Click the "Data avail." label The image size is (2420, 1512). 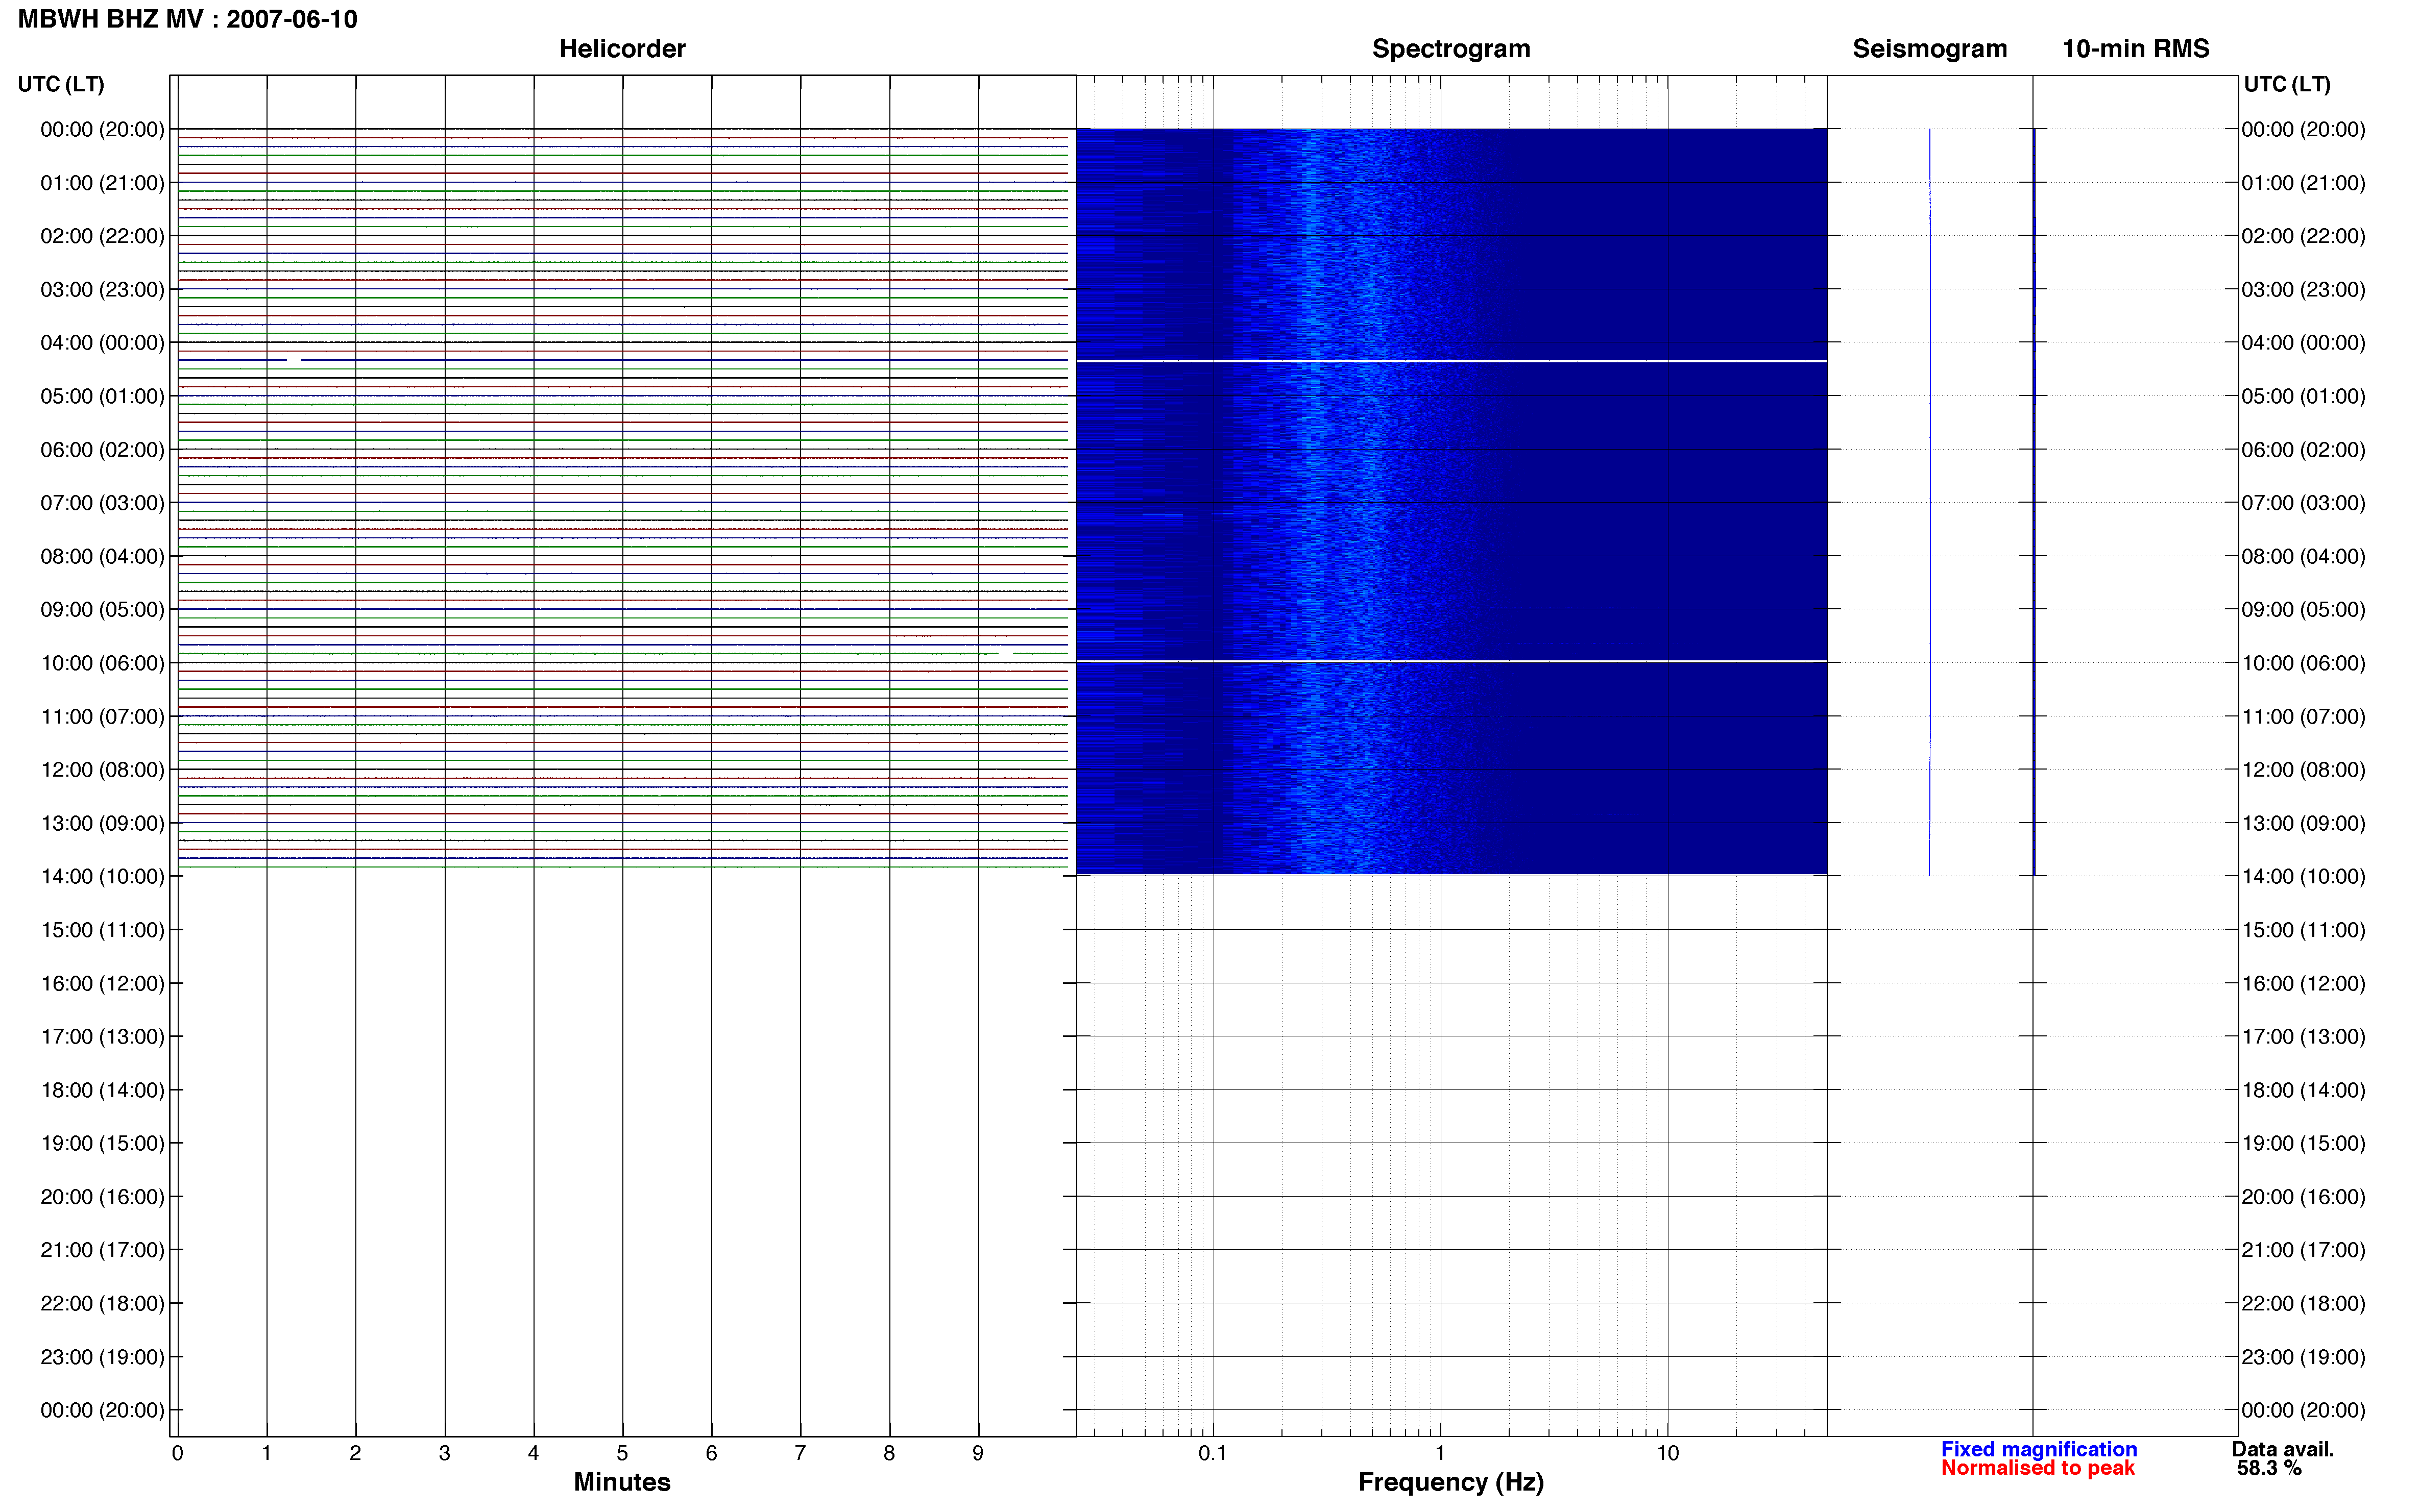2282,1449
